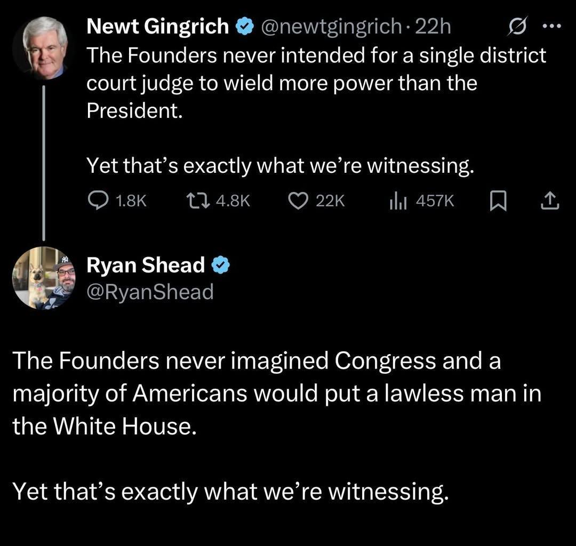This screenshot has height=546, width=576.
Task: Like the post using the heart icon
Action: [x=298, y=201]
